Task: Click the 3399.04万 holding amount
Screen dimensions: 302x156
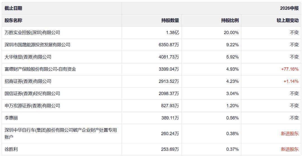Action: click(169, 69)
